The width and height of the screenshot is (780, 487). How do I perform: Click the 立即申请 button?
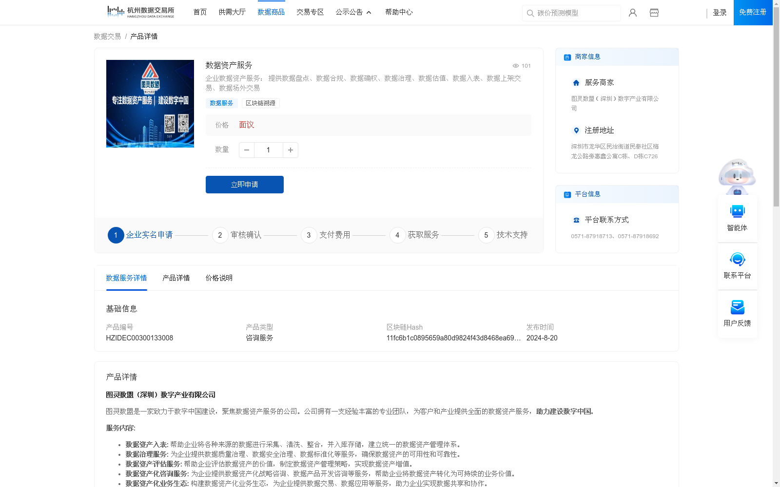click(x=245, y=185)
